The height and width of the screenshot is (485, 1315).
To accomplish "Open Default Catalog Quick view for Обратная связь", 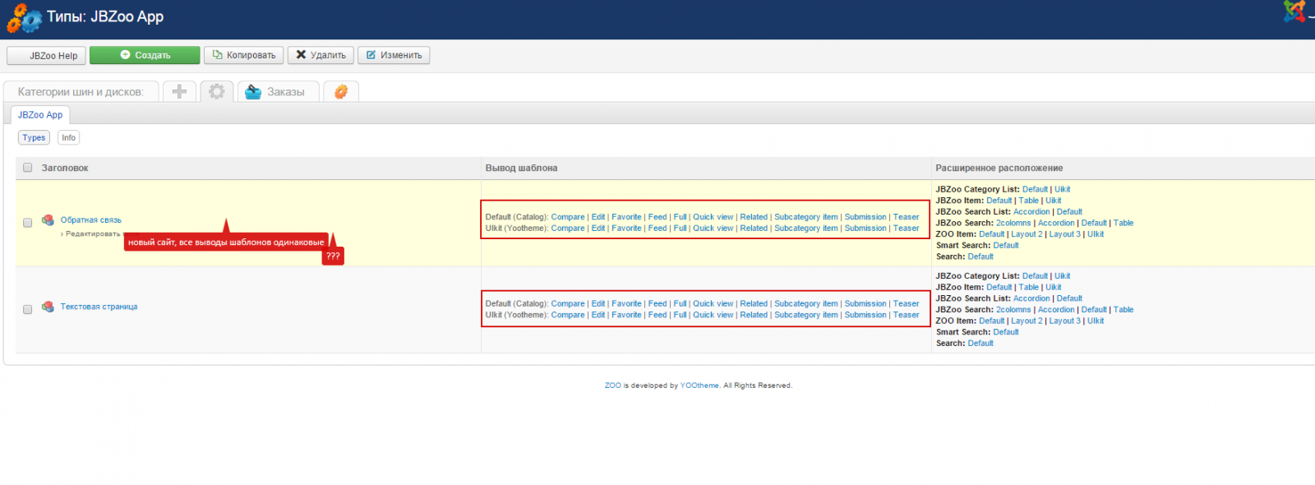I will point(713,217).
